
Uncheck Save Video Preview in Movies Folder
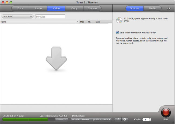pos(117,33)
